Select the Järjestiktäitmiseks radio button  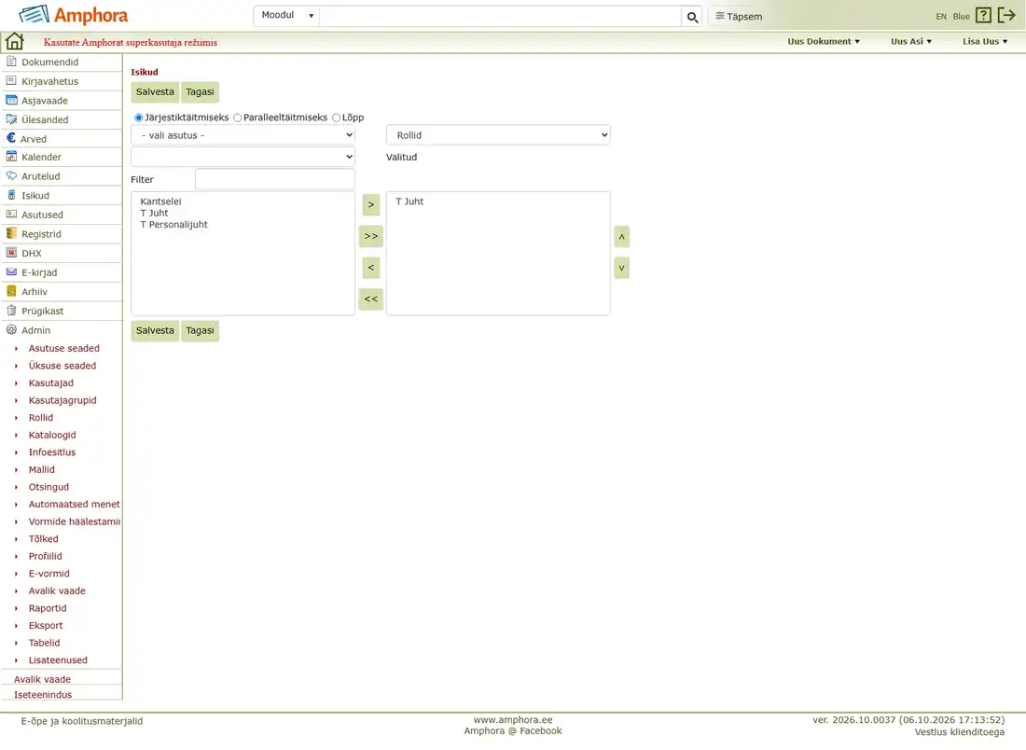[x=139, y=118]
